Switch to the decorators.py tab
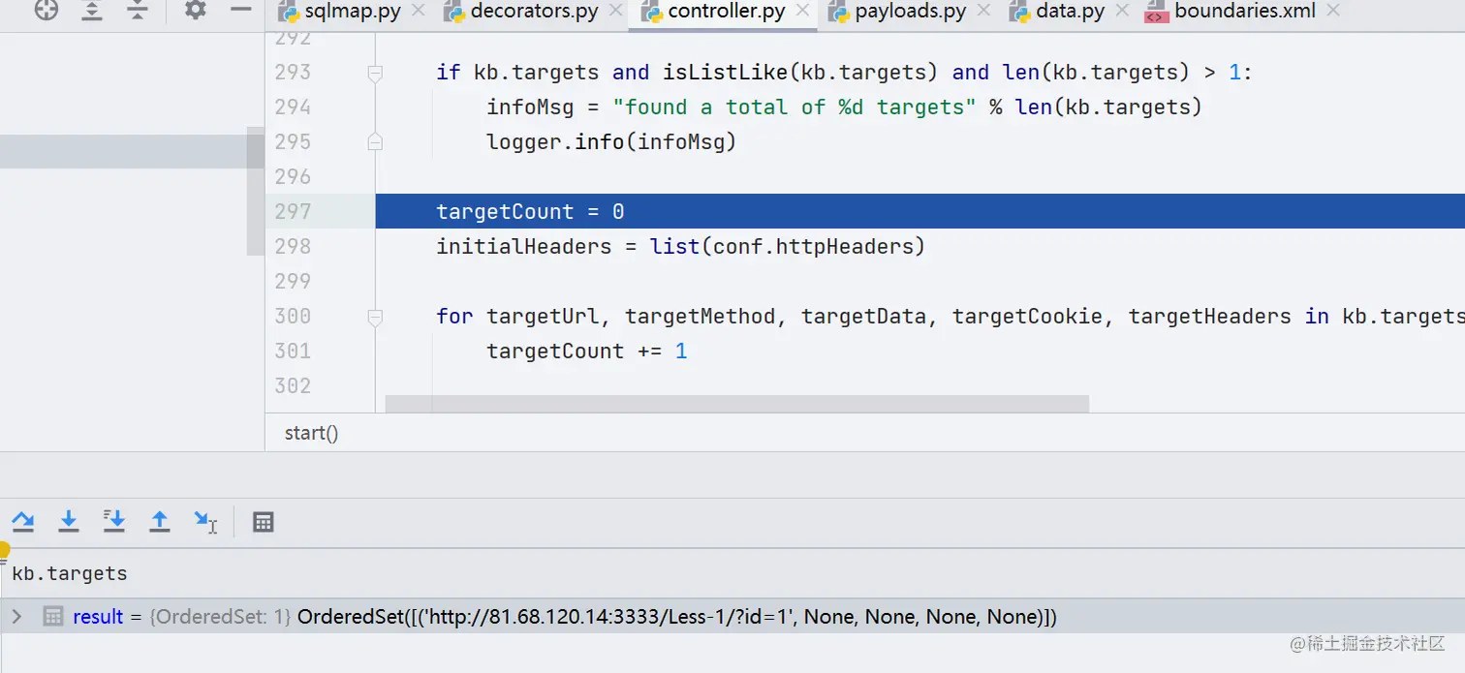The height and width of the screenshot is (673, 1465). click(534, 12)
